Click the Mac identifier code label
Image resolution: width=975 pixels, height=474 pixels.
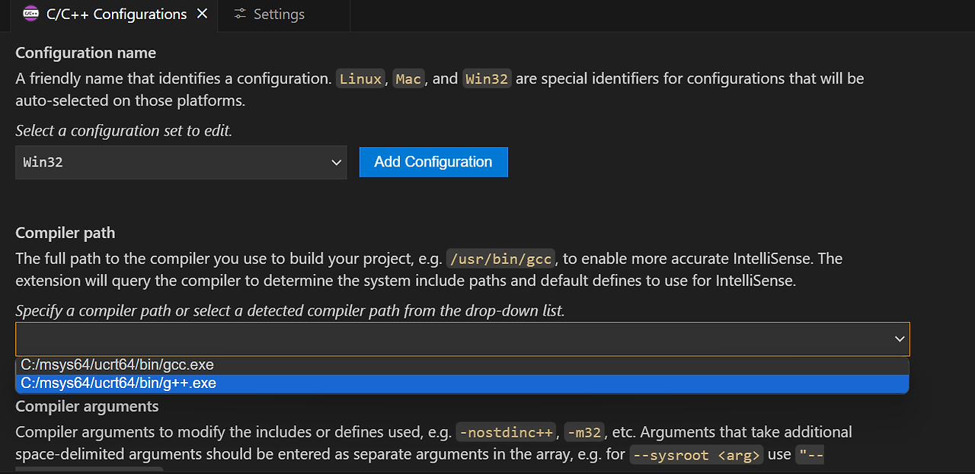coord(408,79)
